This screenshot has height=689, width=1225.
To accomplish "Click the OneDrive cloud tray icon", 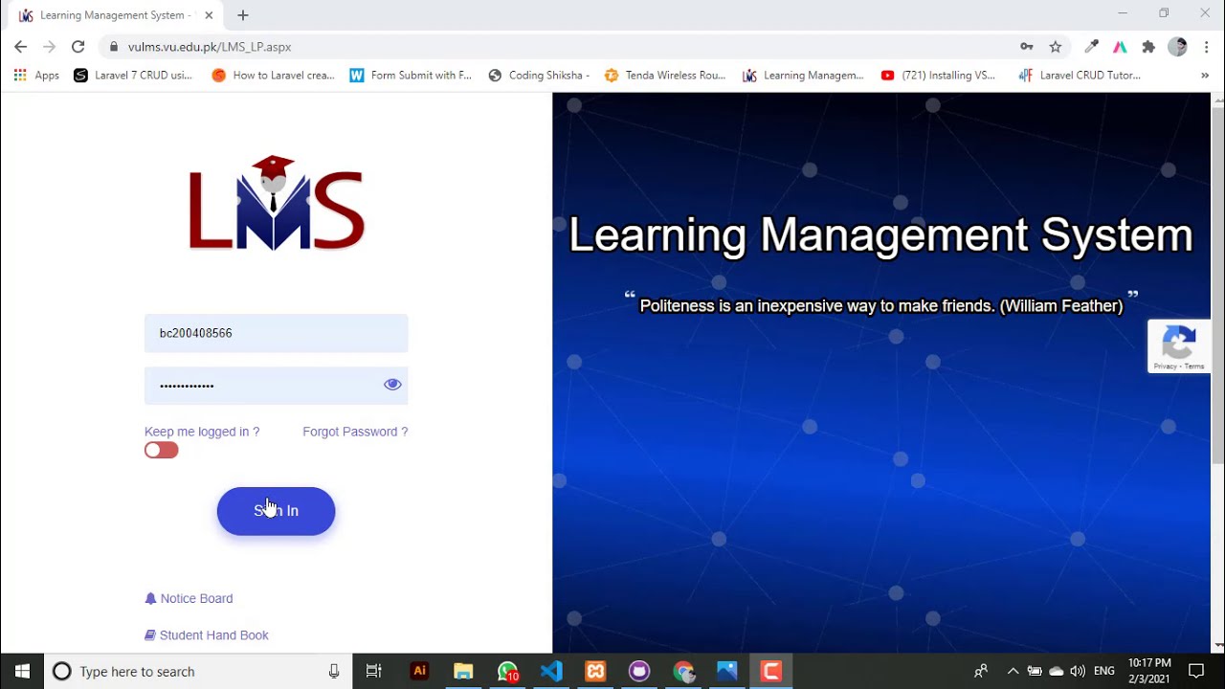I will (x=1057, y=672).
